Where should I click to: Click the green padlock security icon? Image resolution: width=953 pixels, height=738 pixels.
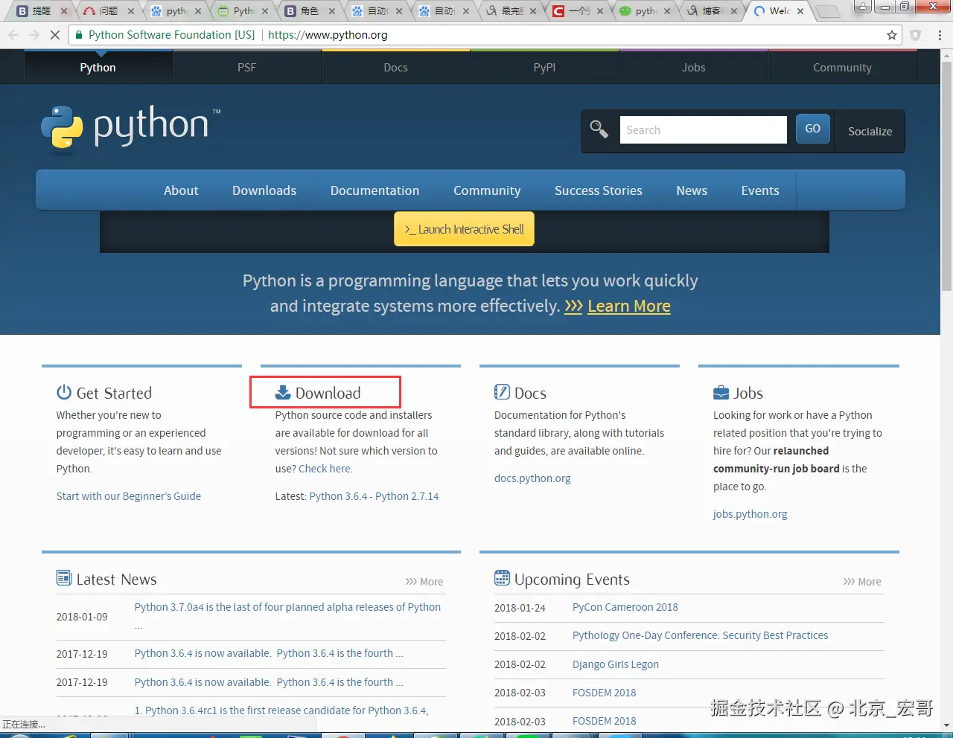pos(79,35)
